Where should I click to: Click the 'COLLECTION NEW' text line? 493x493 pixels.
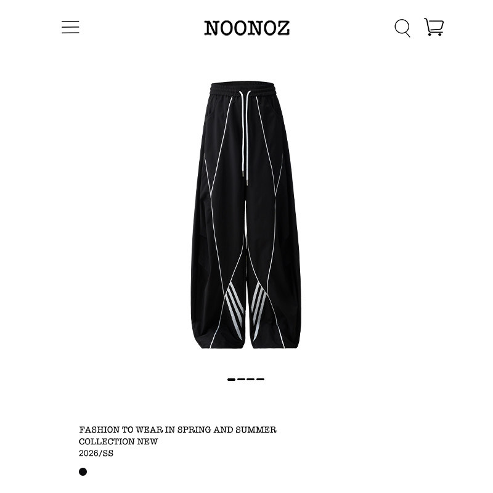pyautogui.click(x=118, y=441)
